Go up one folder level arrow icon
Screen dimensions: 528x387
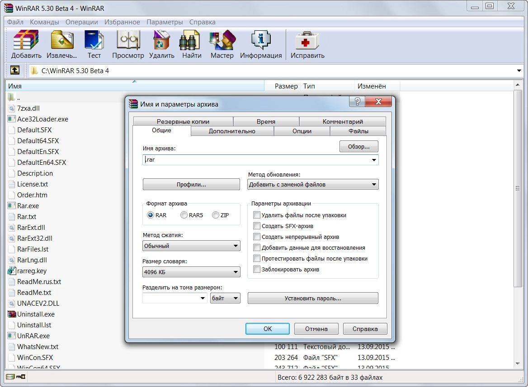point(14,70)
